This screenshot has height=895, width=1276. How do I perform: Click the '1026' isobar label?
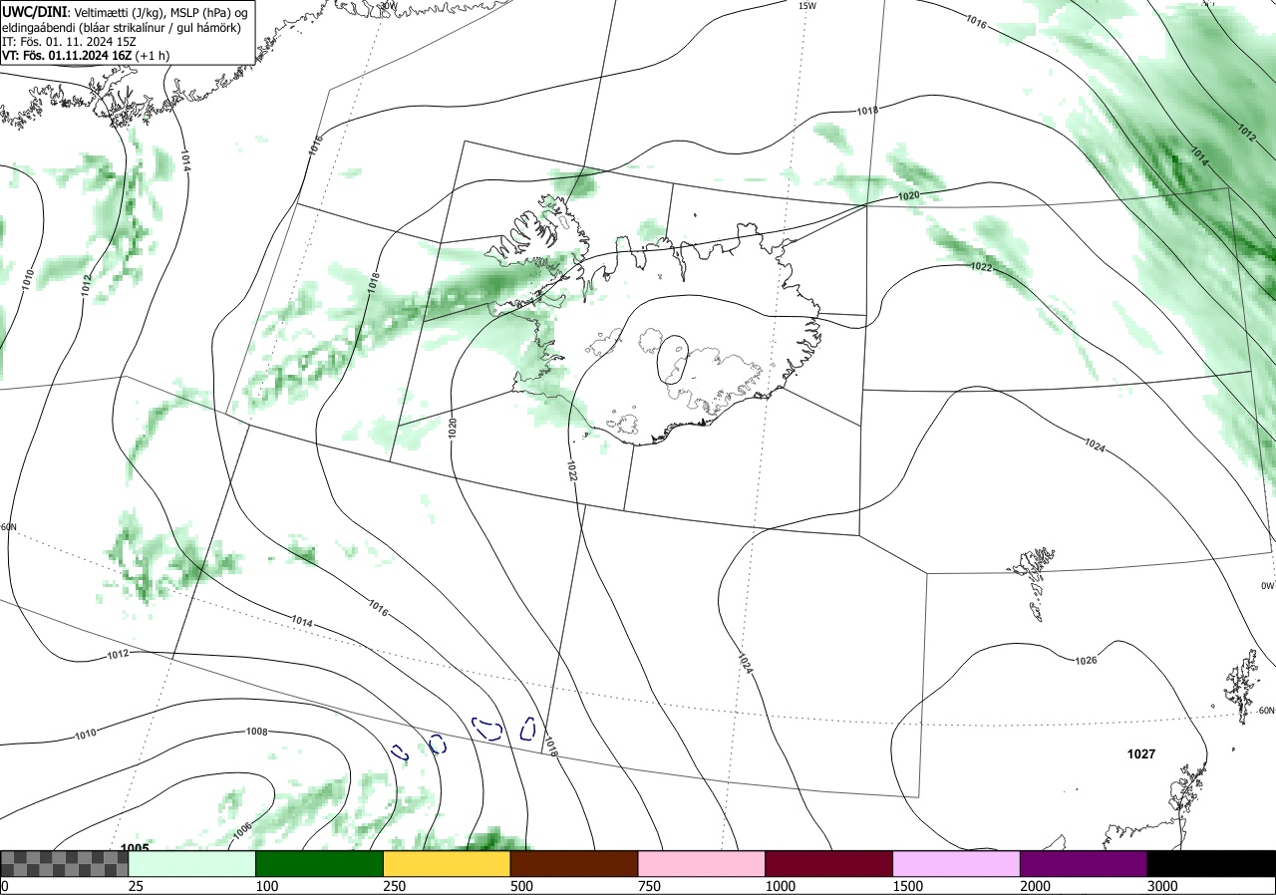[1087, 661]
